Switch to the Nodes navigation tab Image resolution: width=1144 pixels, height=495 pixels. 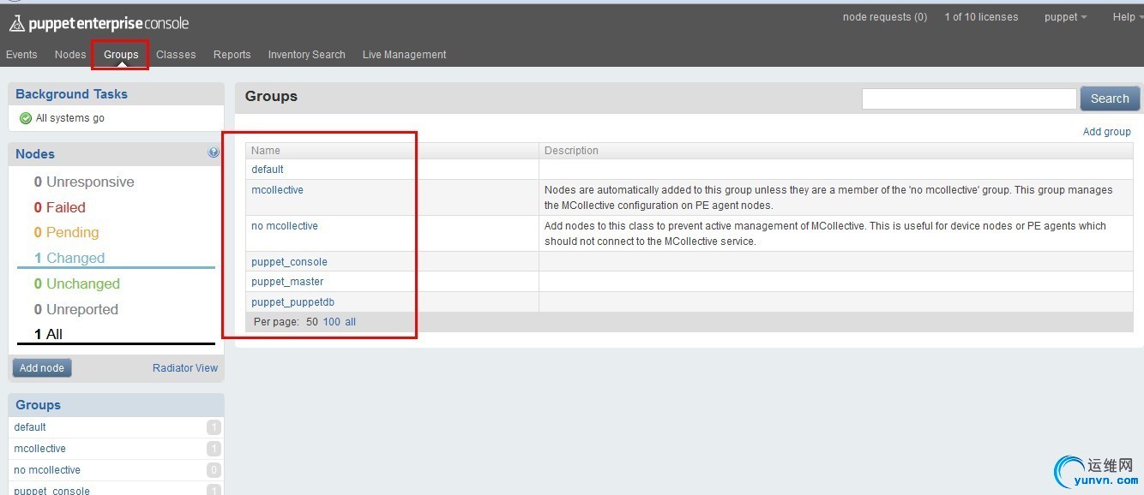[70, 55]
